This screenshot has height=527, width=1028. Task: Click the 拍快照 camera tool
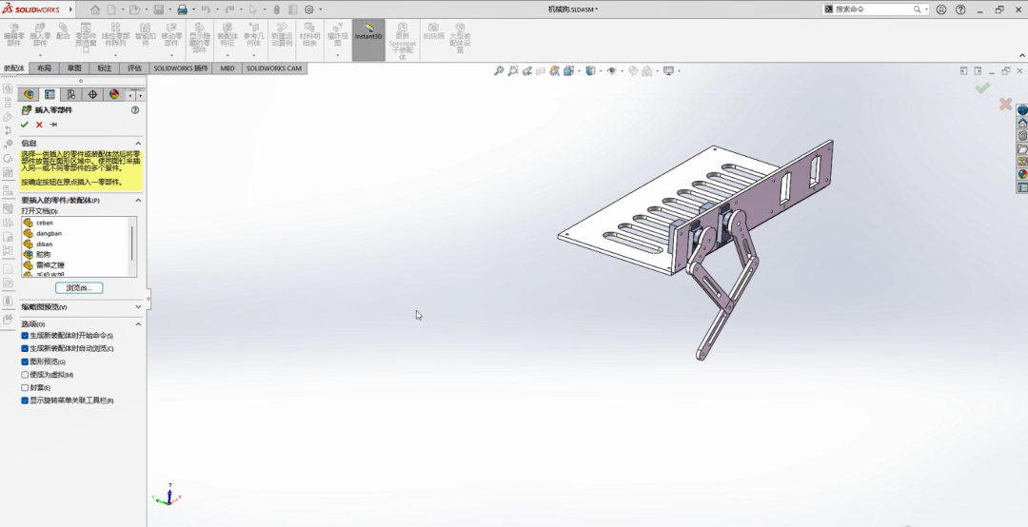pyautogui.click(x=433, y=31)
